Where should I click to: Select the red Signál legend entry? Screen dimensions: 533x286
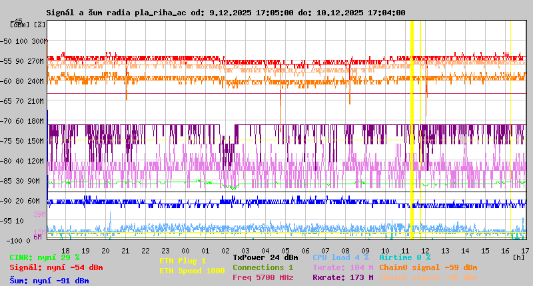pyautogui.click(x=56, y=267)
